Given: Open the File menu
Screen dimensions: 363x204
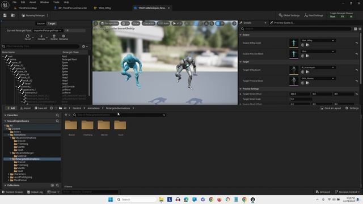Looking at the screenshot, I should (14, 2).
